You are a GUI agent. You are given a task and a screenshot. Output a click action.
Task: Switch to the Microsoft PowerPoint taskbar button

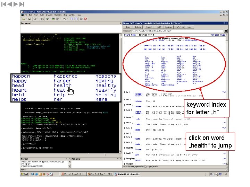[x=74, y=174]
